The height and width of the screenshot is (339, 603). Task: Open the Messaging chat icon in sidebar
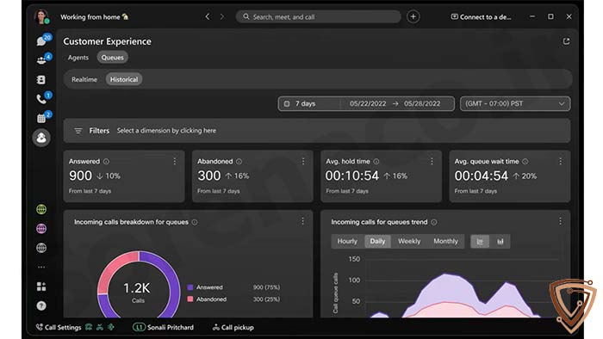(41, 40)
